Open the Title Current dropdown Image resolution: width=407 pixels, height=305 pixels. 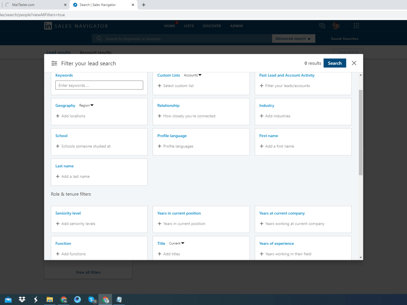click(177, 243)
